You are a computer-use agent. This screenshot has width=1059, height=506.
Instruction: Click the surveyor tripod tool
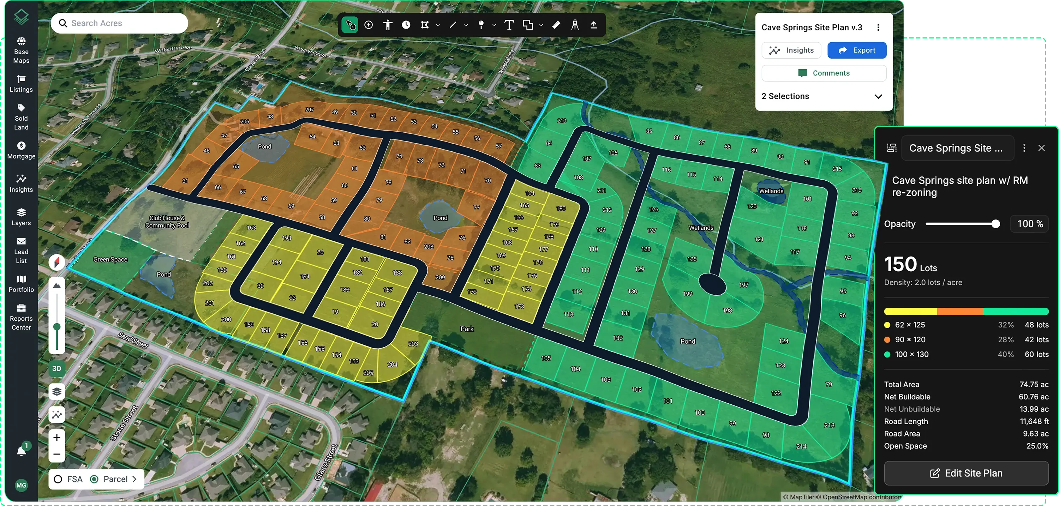click(x=575, y=25)
